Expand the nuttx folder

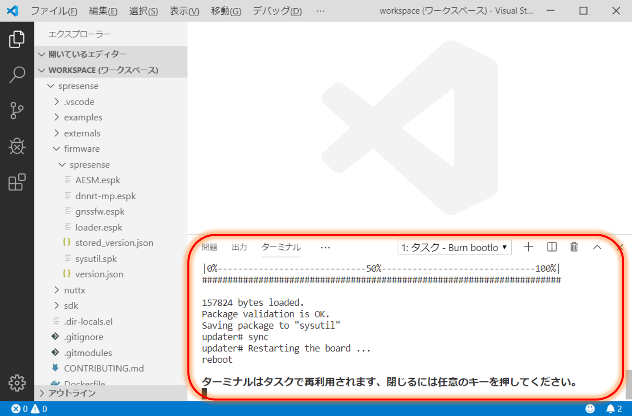56,290
